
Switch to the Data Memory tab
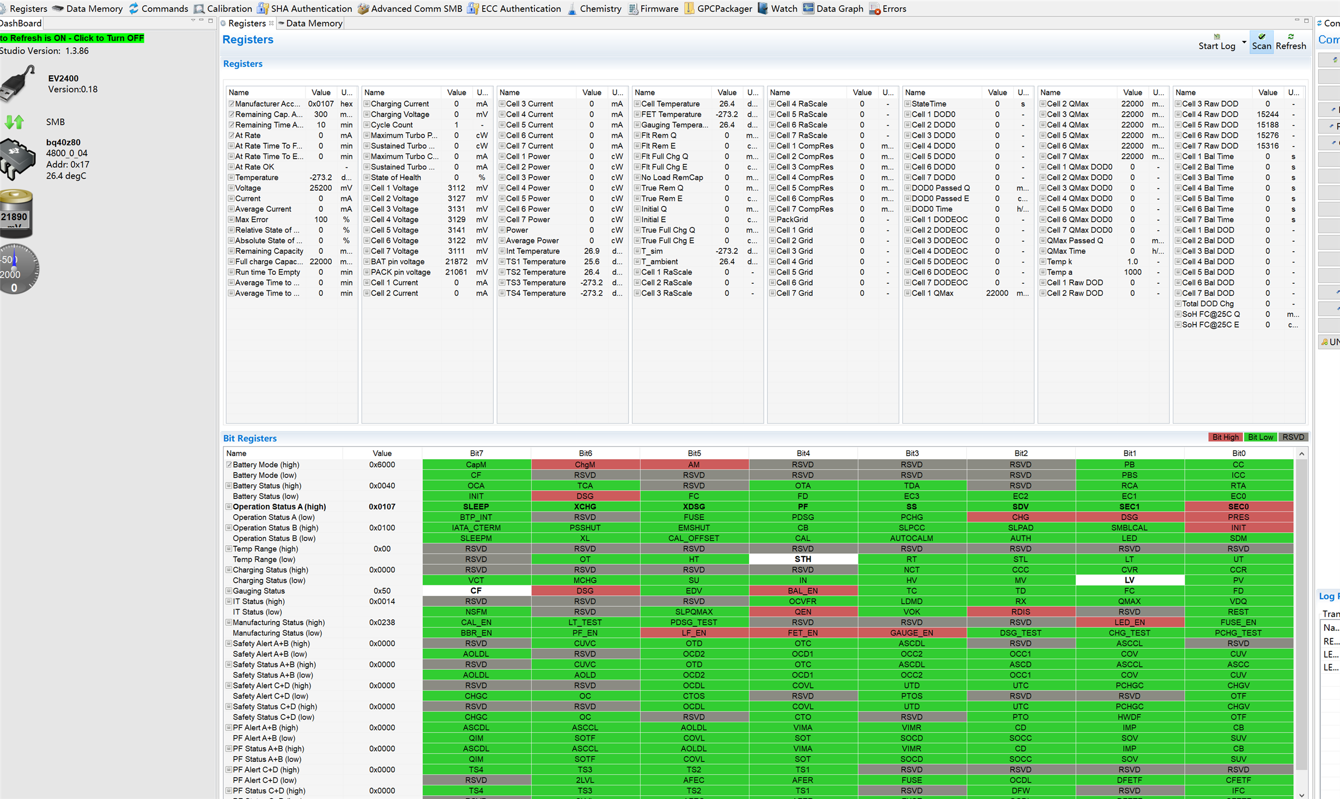(313, 23)
